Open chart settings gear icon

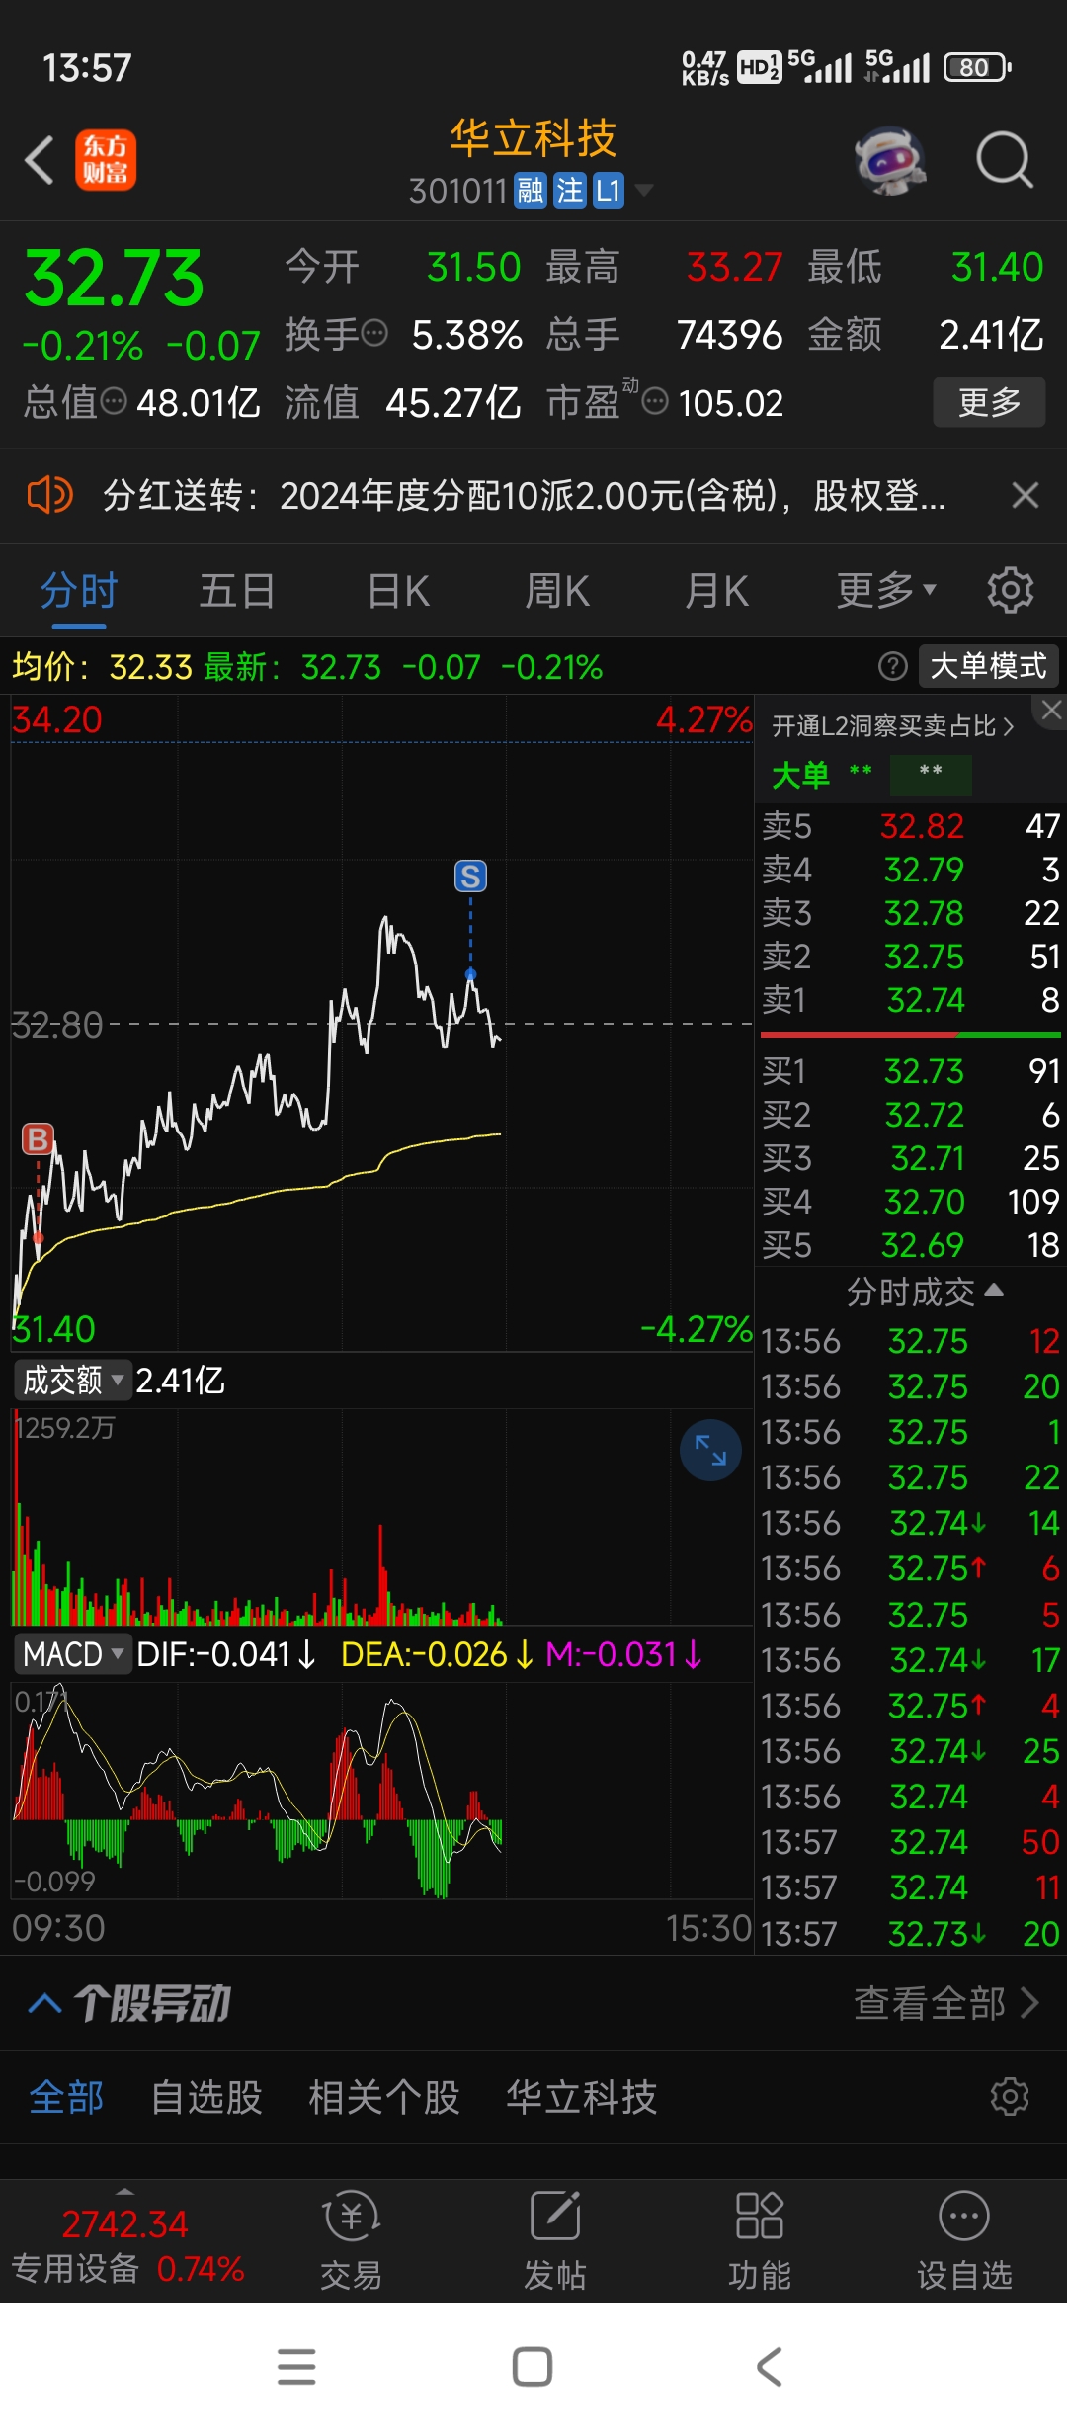(x=1011, y=590)
